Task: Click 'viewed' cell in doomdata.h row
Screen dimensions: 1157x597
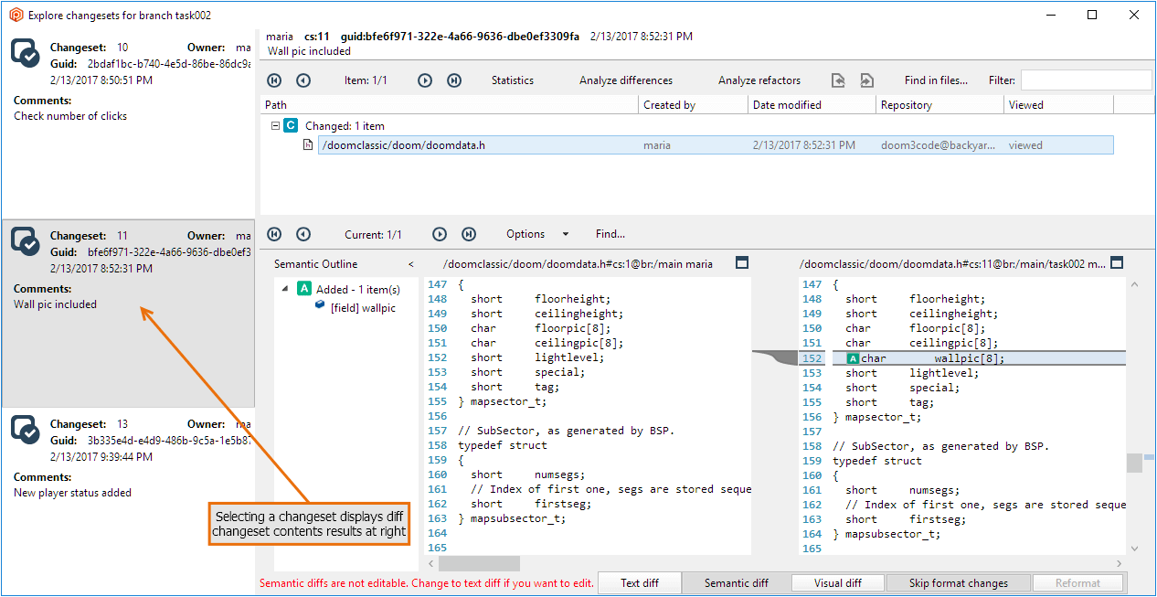Action: coord(1025,144)
